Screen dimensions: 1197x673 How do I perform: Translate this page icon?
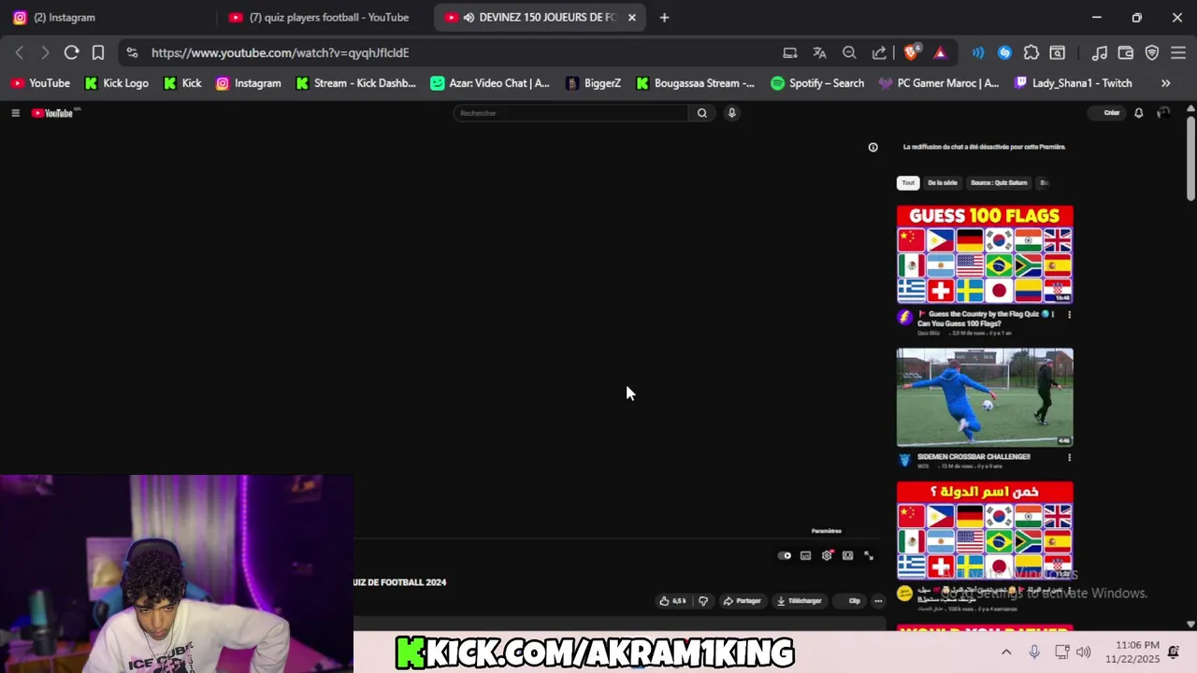[x=819, y=52]
